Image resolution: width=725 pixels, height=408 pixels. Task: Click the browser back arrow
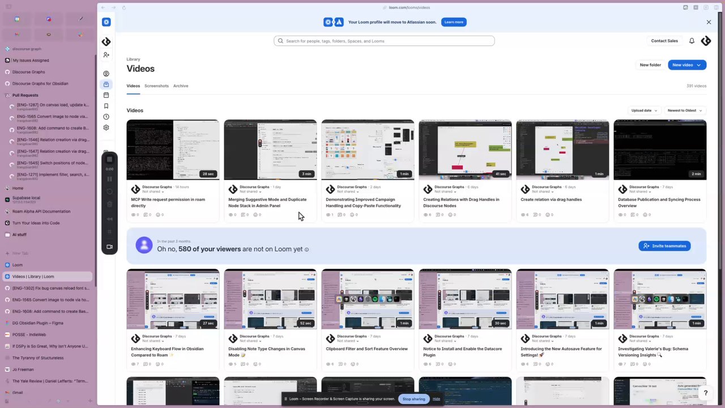[x=103, y=7]
